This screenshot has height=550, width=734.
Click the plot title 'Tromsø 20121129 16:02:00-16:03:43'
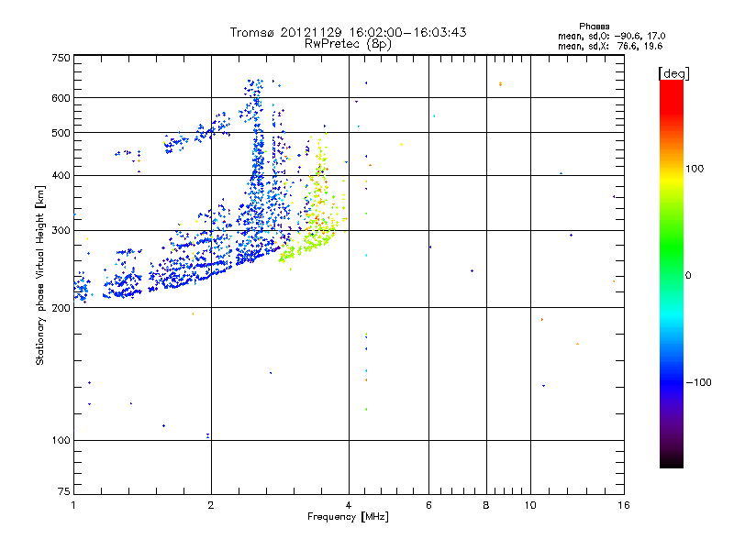pyautogui.click(x=348, y=32)
